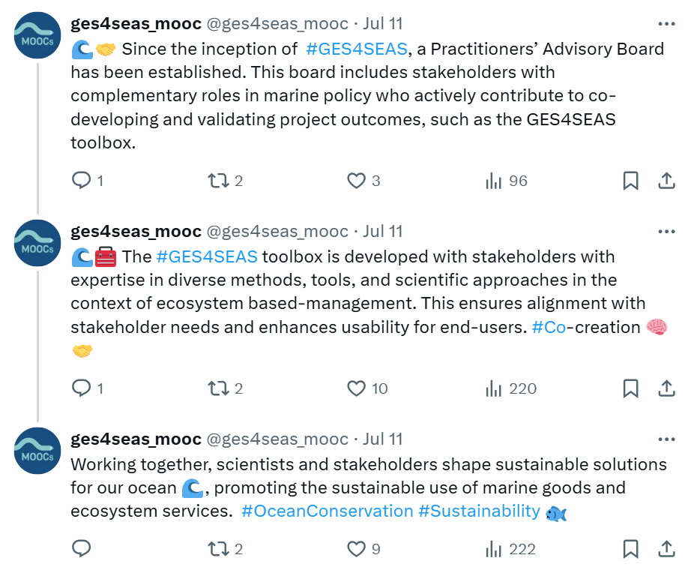Reply to the Practitioners' Advisory Board tweet

[x=81, y=181]
